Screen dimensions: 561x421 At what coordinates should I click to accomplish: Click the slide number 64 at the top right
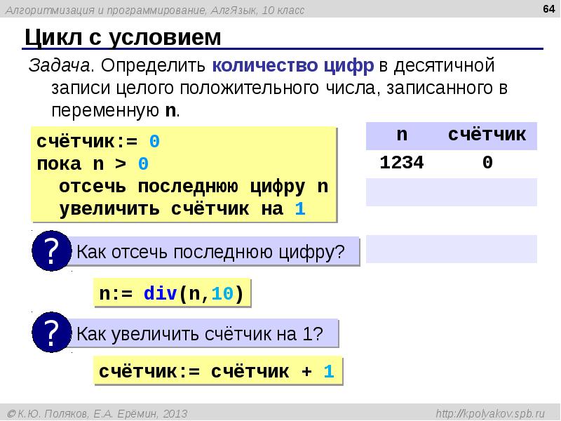pyautogui.click(x=542, y=9)
